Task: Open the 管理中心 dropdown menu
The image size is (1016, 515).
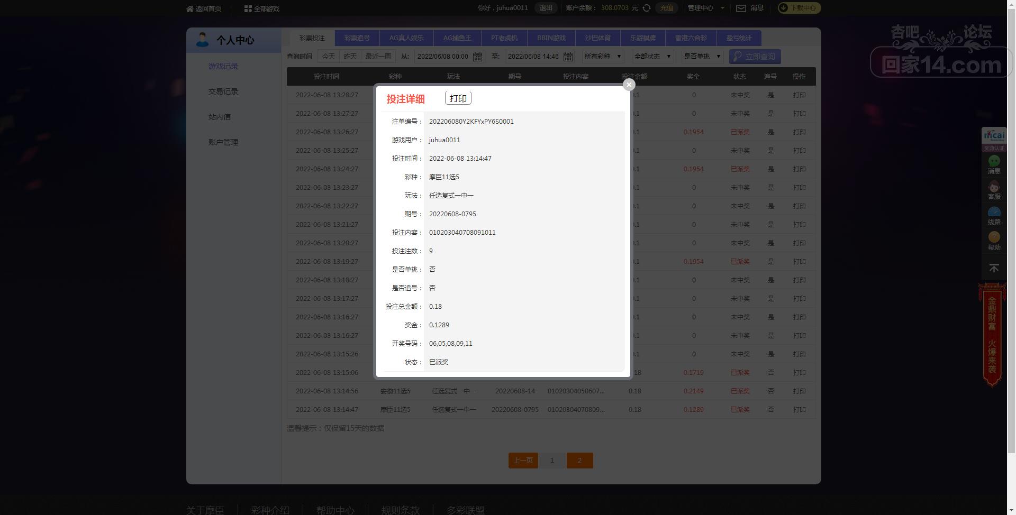Action: (x=706, y=8)
